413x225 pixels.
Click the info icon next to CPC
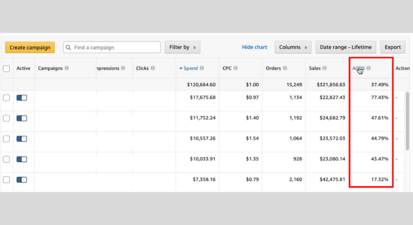coord(236,69)
